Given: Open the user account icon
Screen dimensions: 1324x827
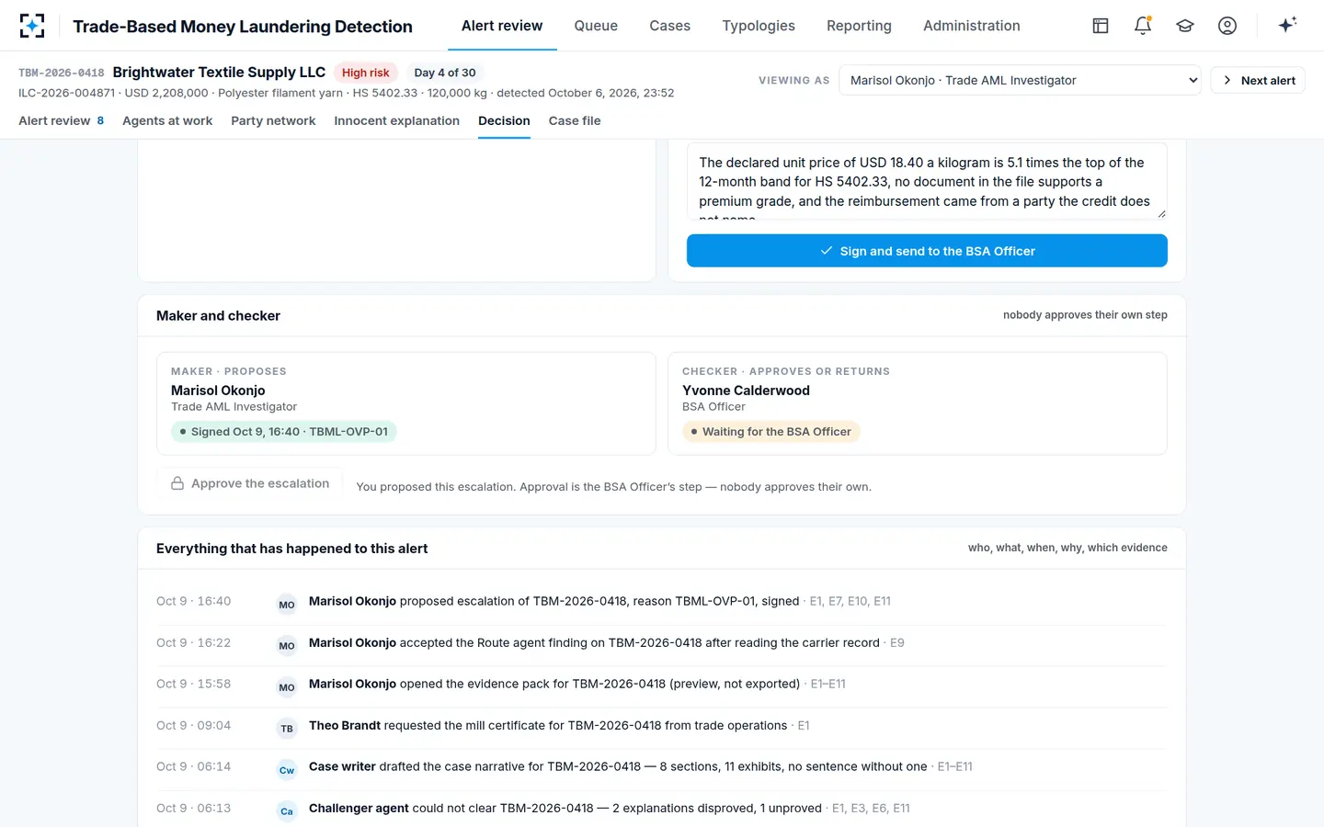Looking at the screenshot, I should click(x=1227, y=26).
